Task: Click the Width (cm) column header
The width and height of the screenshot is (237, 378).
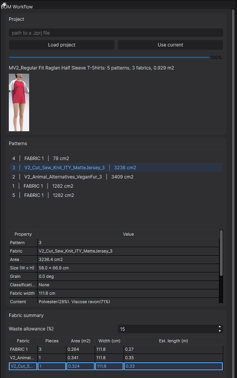Action: coord(109,341)
